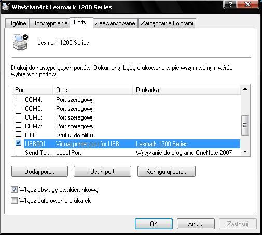
Task: Tick the COM6 port checkbox
Action: tap(18, 116)
